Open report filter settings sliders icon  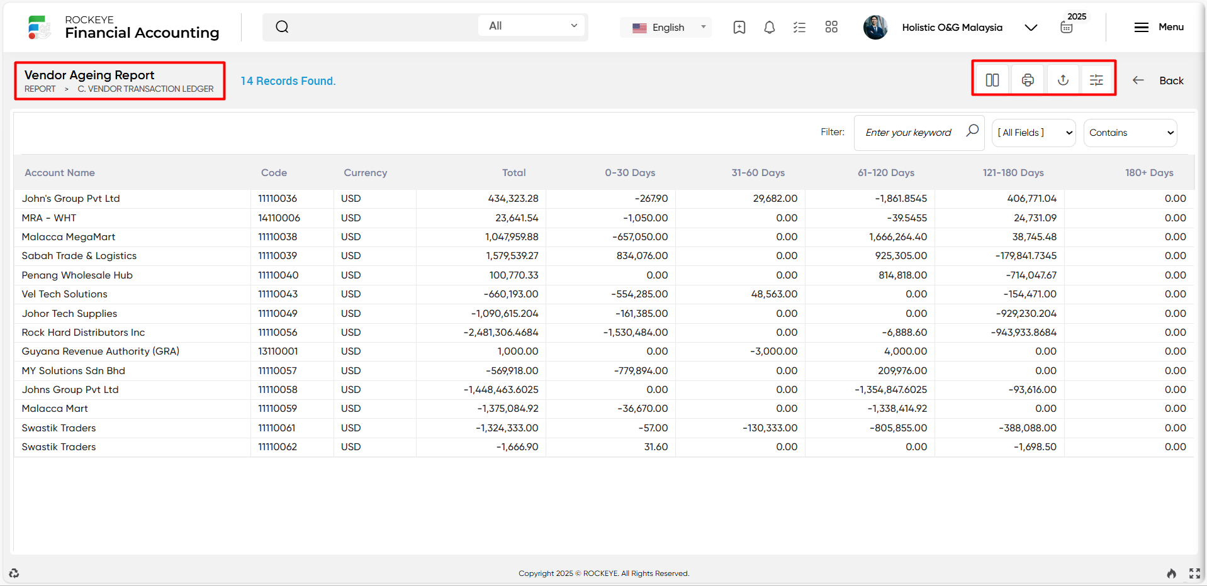click(1096, 80)
